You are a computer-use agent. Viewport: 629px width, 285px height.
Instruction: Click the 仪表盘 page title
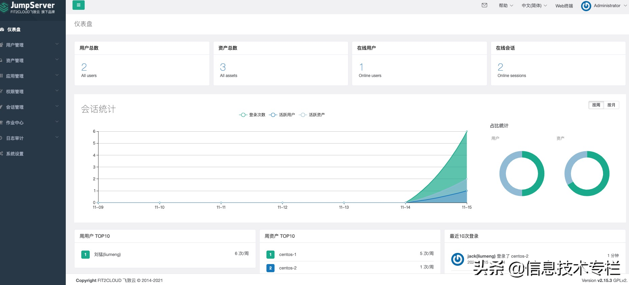(83, 24)
